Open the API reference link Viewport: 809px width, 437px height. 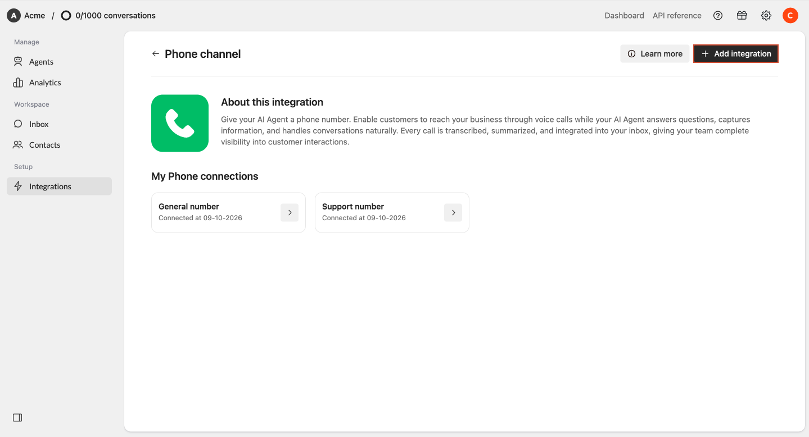click(x=677, y=16)
